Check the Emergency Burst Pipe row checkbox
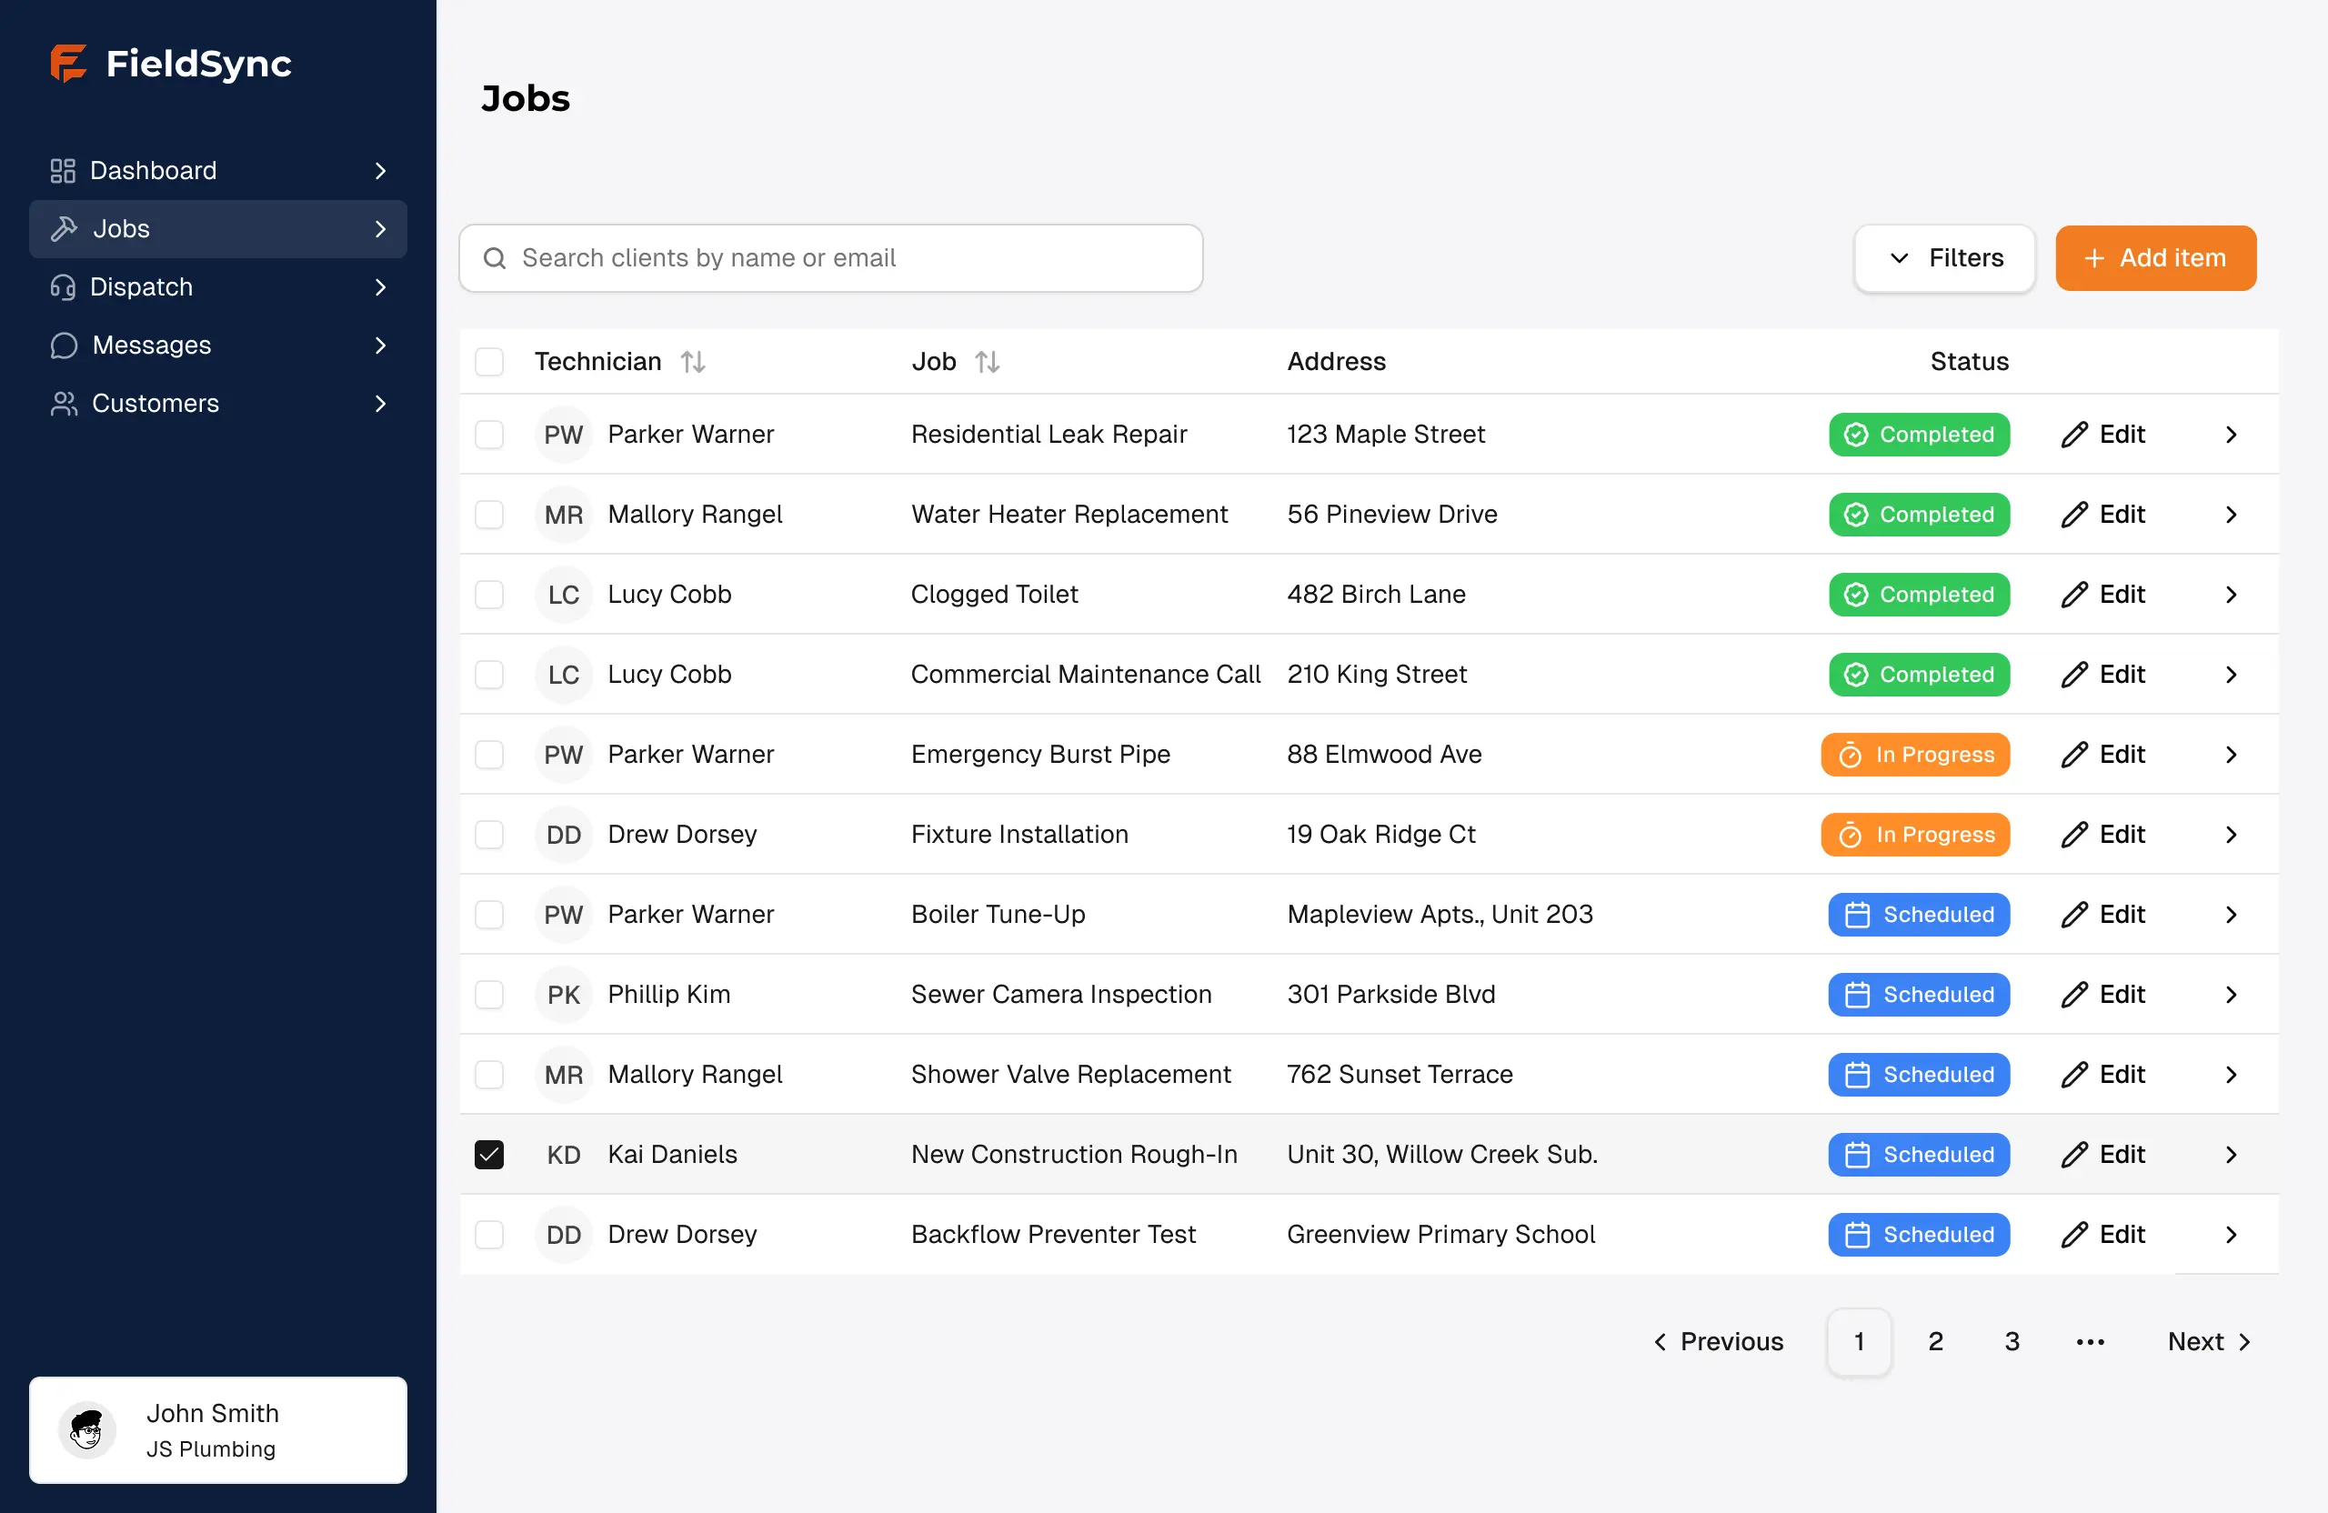This screenshot has width=2328, height=1513. click(x=489, y=754)
